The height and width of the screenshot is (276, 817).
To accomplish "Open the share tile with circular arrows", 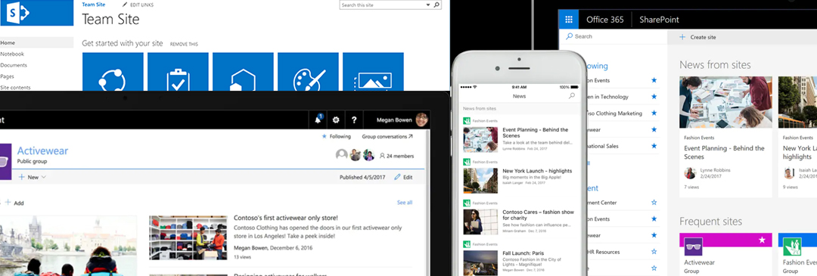I will tap(113, 72).
